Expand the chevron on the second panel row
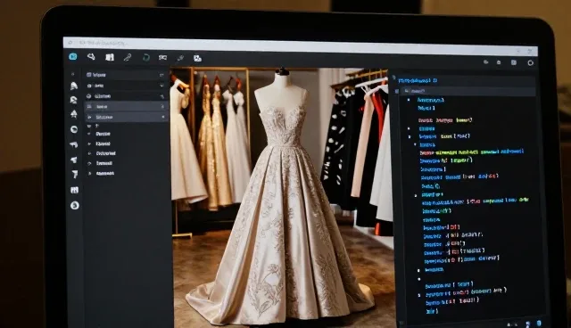The width and height of the screenshot is (571, 328). tap(161, 86)
